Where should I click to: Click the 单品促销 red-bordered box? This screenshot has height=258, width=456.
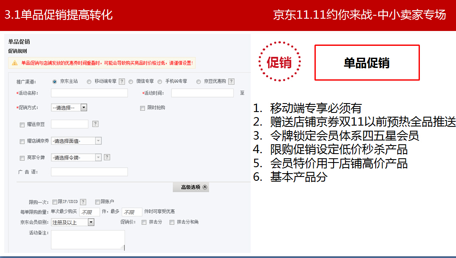click(367, 62)
